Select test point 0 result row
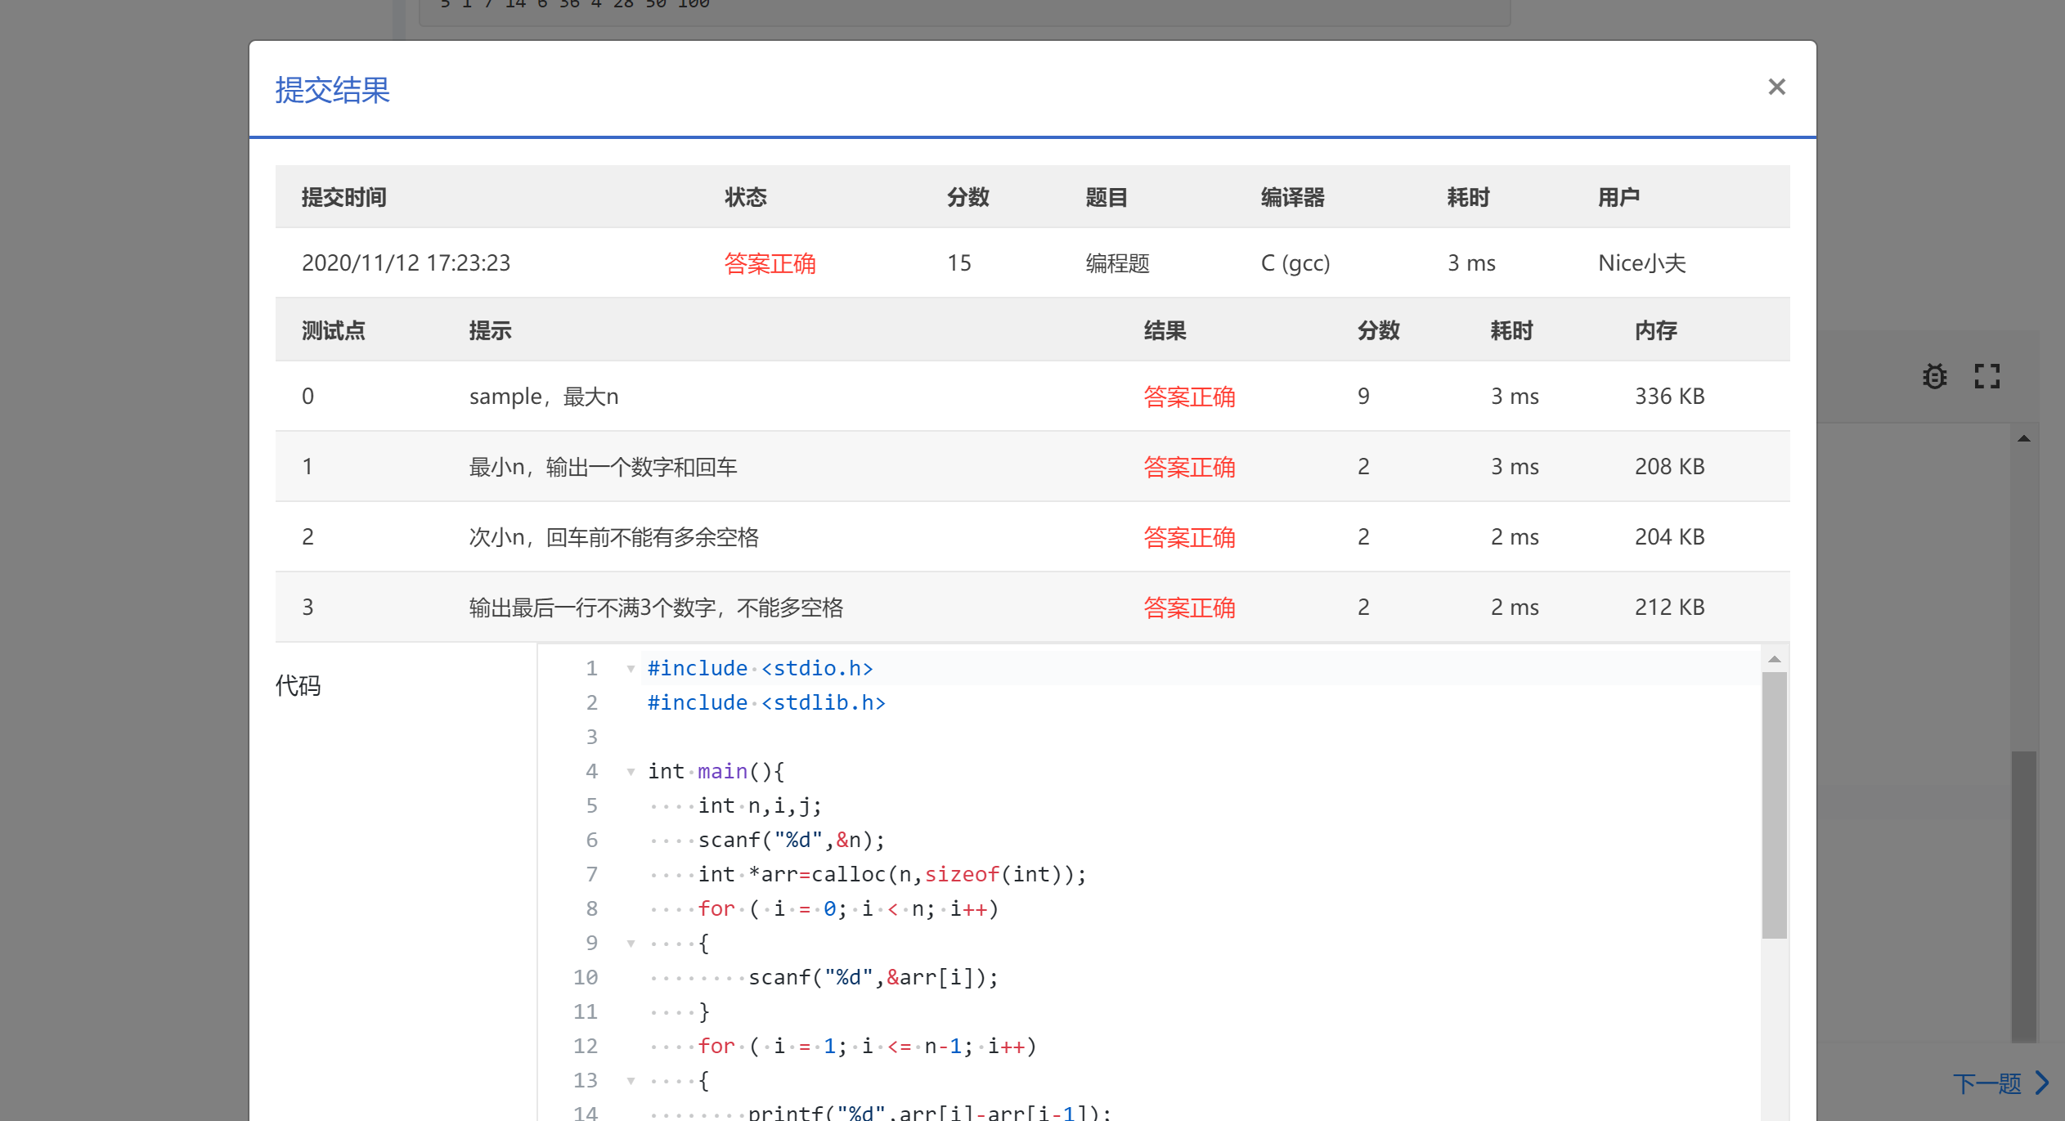Screen dimensions: 2065x1121 coord(1030,397)
